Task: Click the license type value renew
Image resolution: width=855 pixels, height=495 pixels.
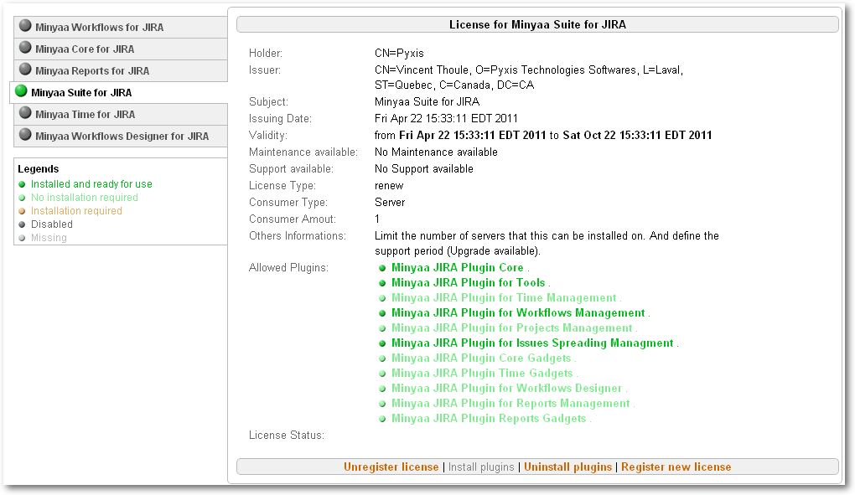Action: point(389,186)
